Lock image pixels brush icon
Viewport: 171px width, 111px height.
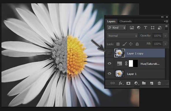click(x=124, y=44)
